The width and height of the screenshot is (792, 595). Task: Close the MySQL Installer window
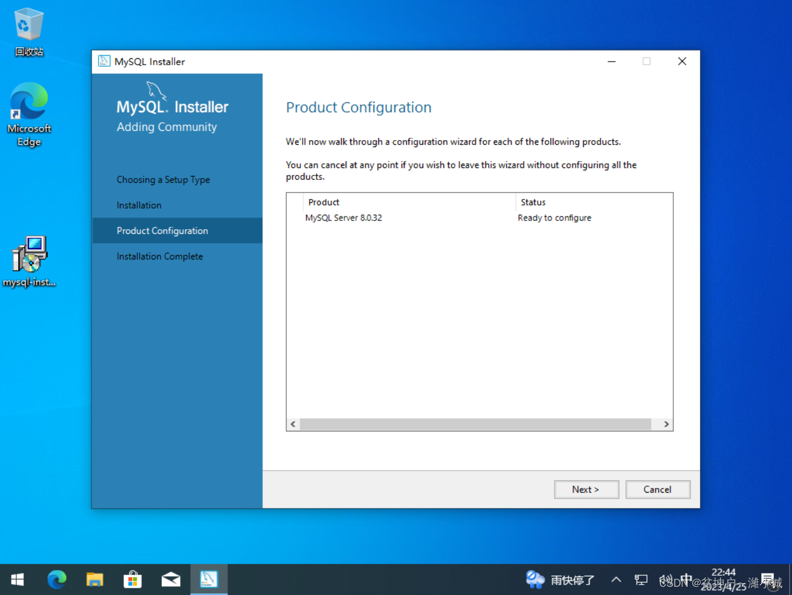tap(682, 61)
